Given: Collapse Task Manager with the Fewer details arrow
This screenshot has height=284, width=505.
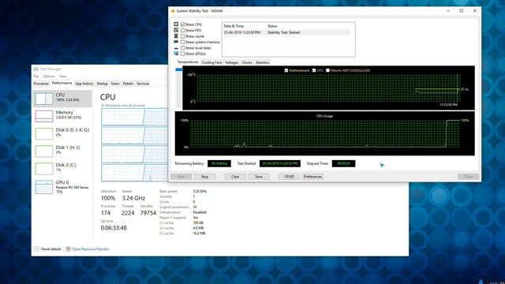Looking at the screenshot, I should [x=36, y=249].
